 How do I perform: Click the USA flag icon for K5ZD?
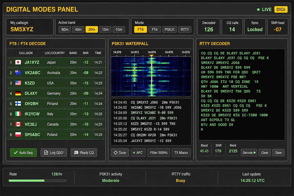point(18,83)
